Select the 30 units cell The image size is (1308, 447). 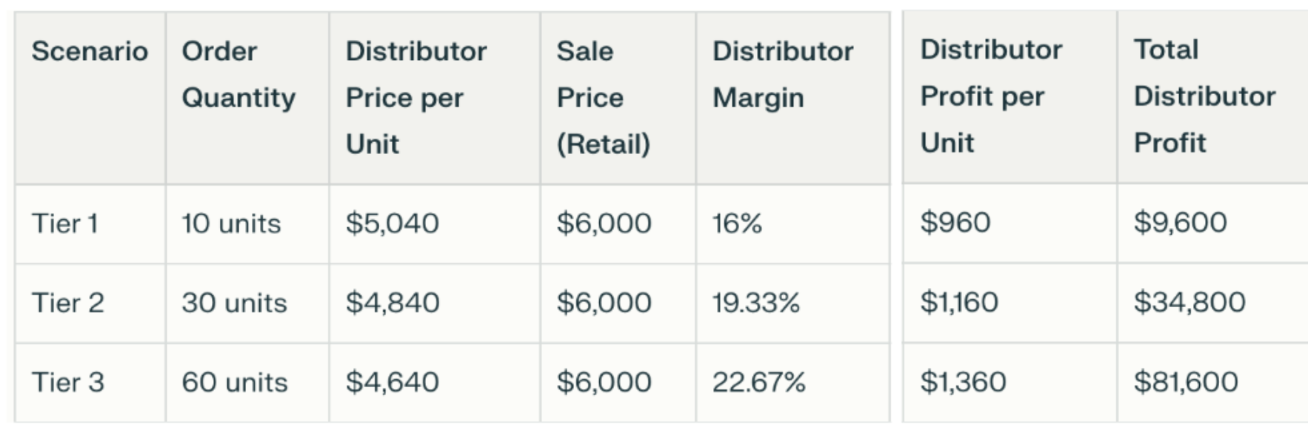pos(234,303)
